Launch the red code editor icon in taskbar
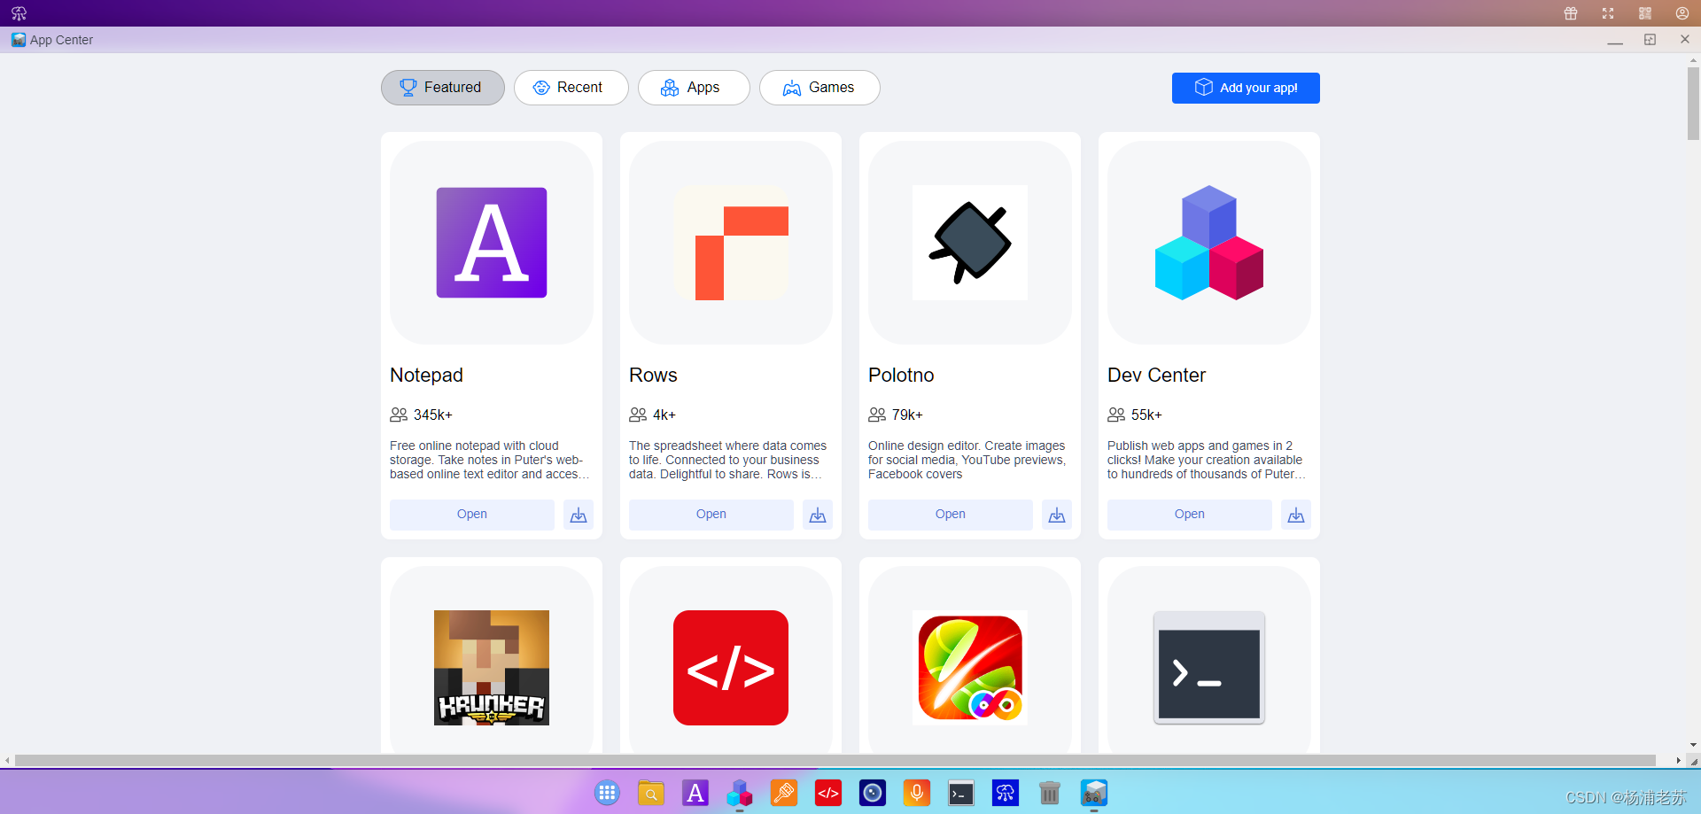 [828, 793]
